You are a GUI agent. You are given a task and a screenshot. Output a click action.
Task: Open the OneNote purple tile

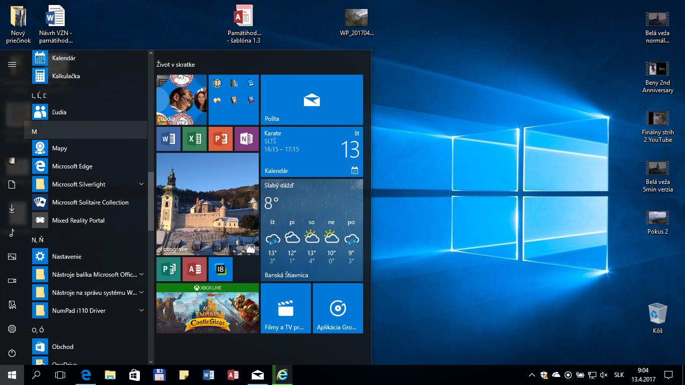coord(247,139)
